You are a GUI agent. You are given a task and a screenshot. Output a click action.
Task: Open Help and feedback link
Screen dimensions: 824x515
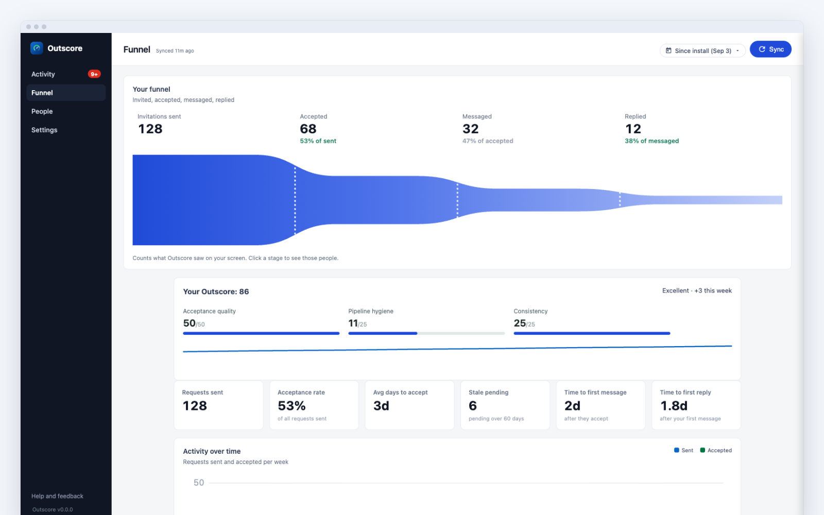point(57,496)
